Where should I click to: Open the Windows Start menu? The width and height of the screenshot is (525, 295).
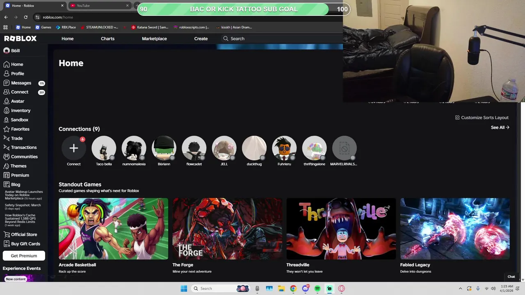184,288
